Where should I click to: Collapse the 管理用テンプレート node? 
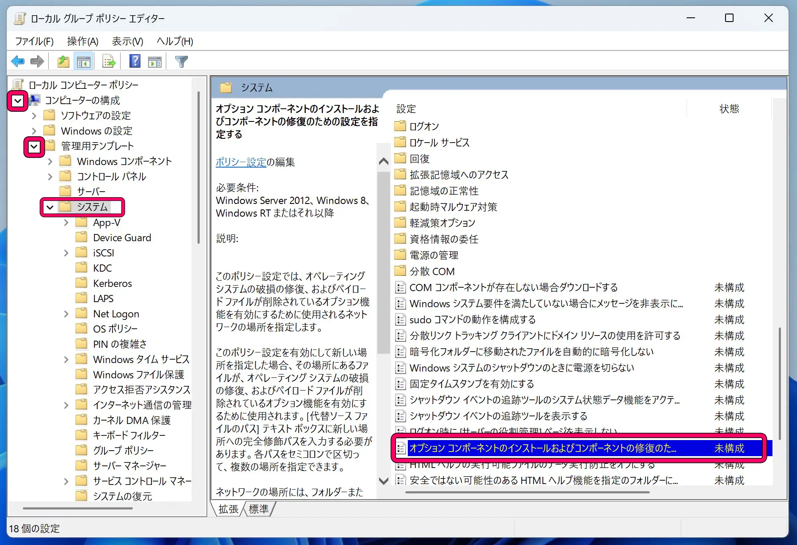[x=34, y=147]
